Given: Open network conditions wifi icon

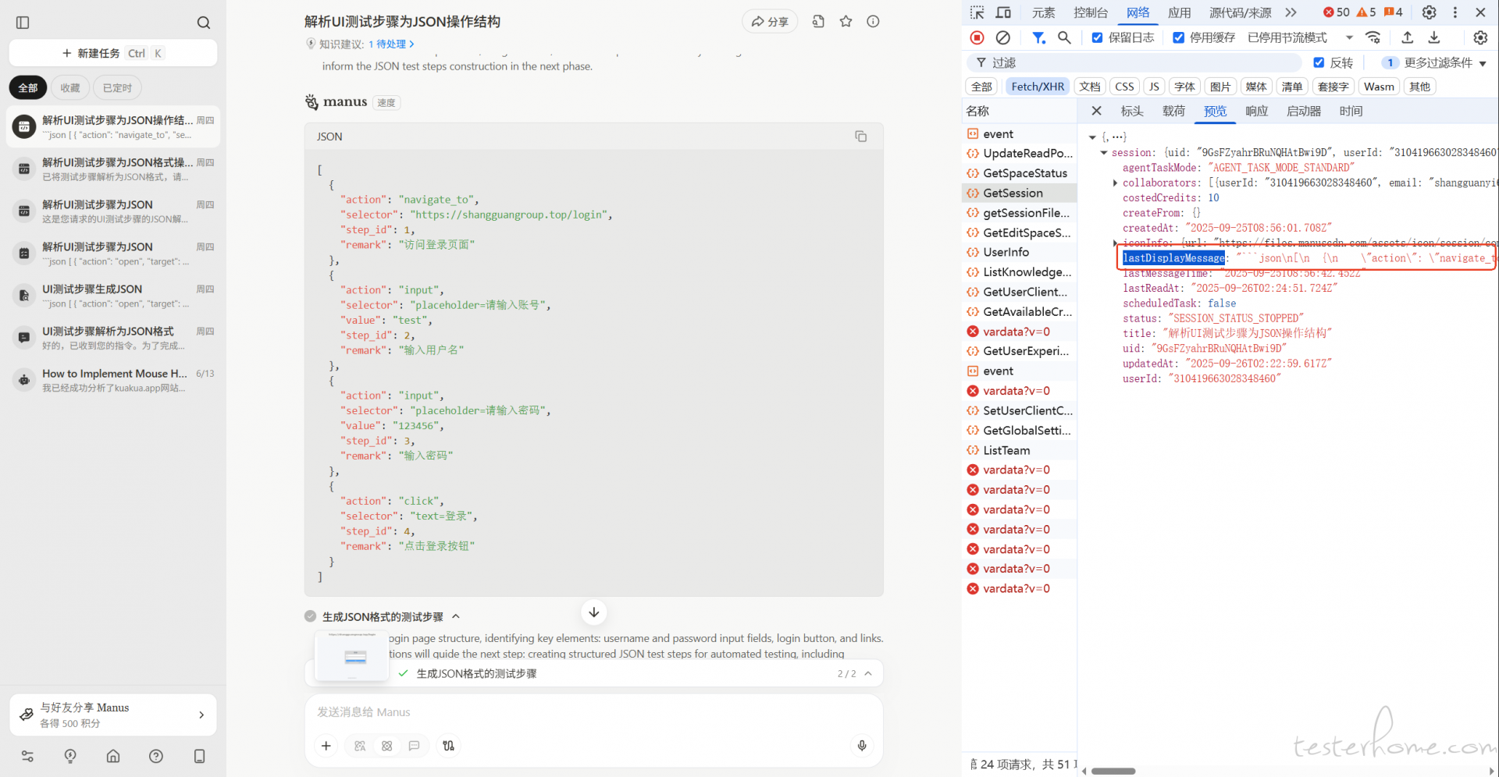Looking at the screenshot, I should pos(1373,37).
